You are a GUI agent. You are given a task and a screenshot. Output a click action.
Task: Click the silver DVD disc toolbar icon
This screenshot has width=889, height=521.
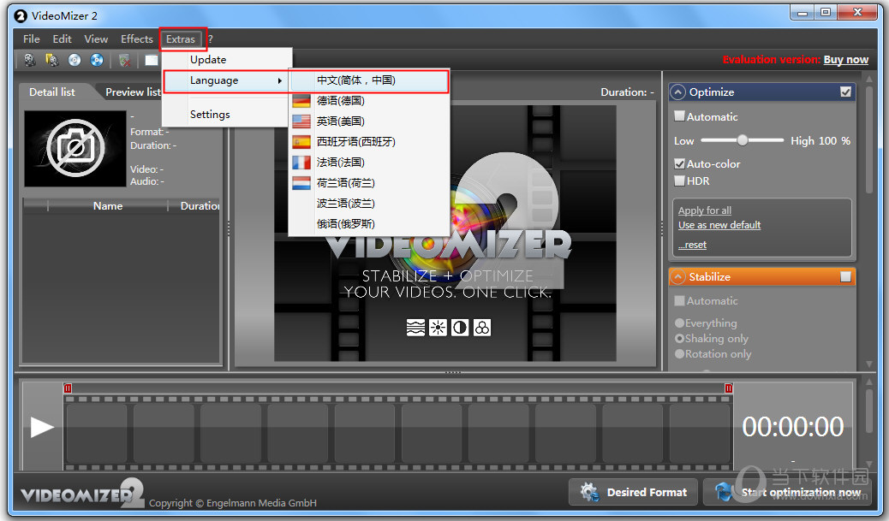click(75, 60)
